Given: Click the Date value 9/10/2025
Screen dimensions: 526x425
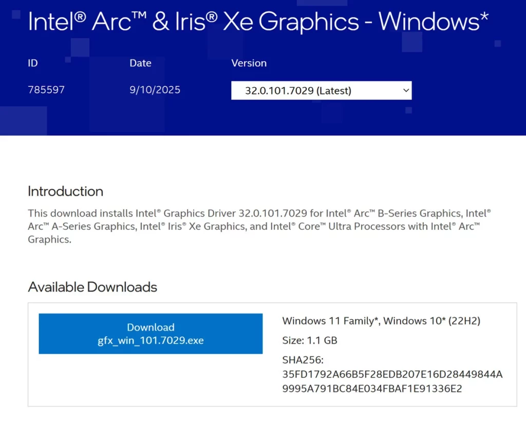Looking at the screenshot, I should point(154,90).
